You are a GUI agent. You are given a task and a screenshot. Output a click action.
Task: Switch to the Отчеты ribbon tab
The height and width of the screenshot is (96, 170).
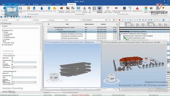click(57, 4)
